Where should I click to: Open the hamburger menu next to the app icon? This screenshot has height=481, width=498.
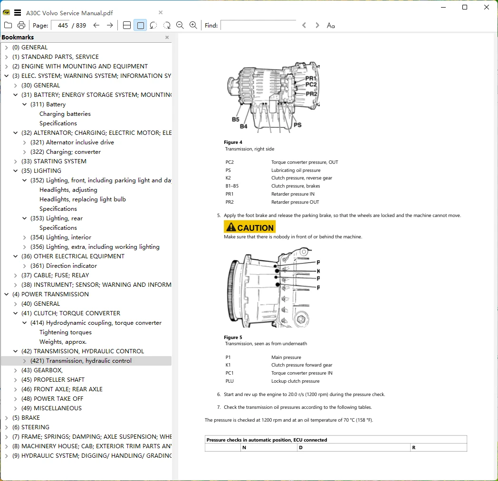tap(18, 13)
